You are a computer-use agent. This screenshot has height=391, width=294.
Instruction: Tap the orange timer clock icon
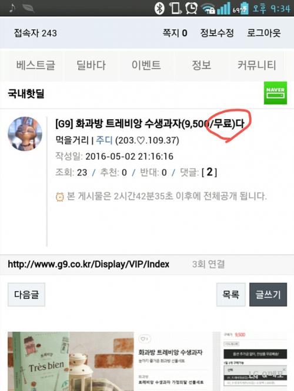coord(60,197)
